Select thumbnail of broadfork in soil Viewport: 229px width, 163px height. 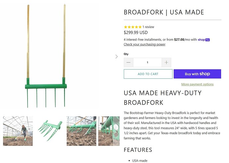(x=81, y=131)
